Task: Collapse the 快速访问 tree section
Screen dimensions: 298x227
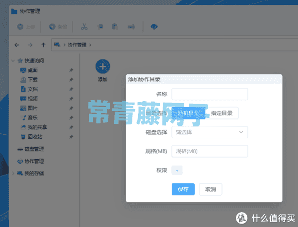Action: (x=13, y=60)
